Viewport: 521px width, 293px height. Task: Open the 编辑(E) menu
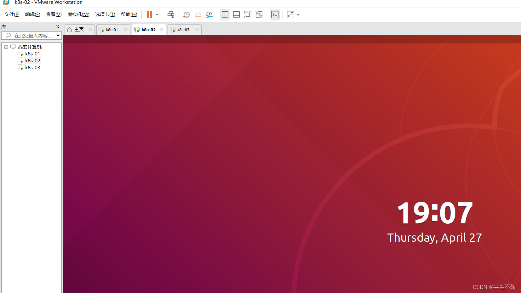(x=32, y=14)
